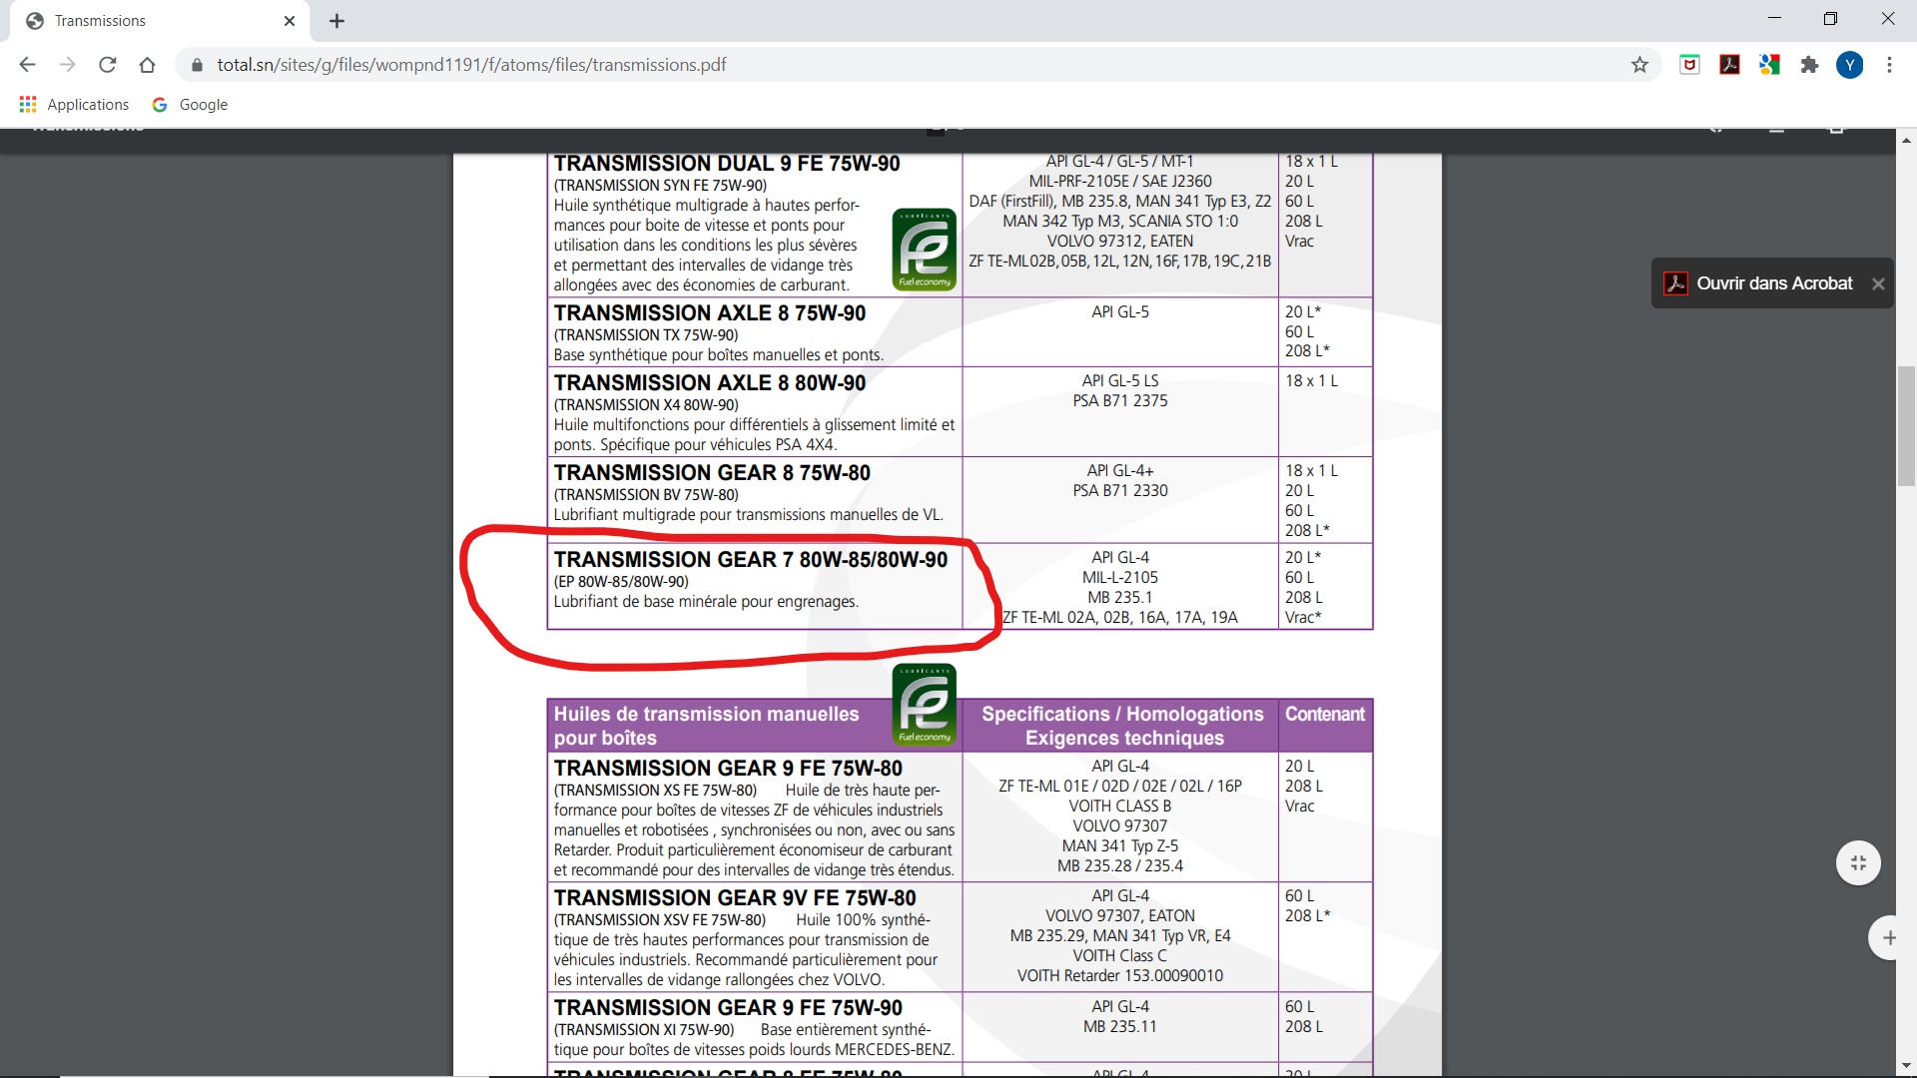Reload the transmissions PDF page
The image size is (1917, 1078).
(108, 65)
